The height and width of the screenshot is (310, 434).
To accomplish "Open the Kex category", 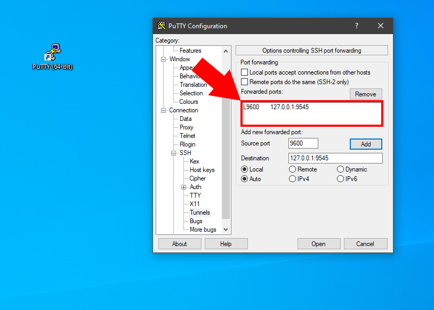I will click(x=194, y=161).
